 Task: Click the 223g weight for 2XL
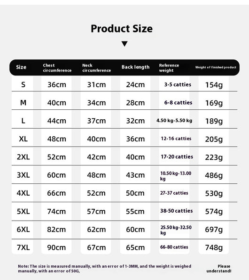click(214, 157)
